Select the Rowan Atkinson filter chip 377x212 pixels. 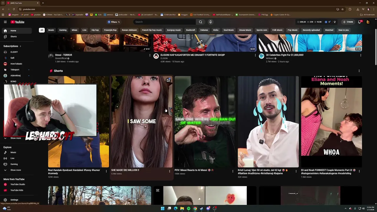pos(129,30)
